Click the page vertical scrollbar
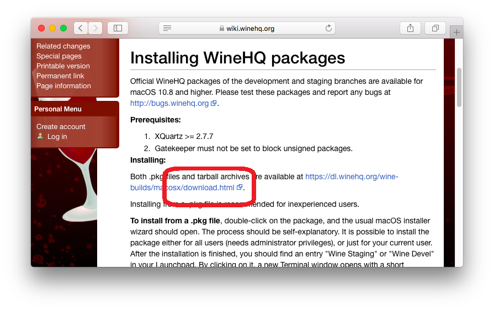Screen dimensions: 494x311 tap(459, 88)
